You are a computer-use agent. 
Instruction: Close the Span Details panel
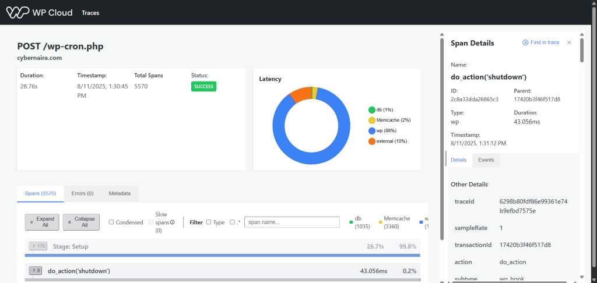pyautogui.click(x=569, y=43)
